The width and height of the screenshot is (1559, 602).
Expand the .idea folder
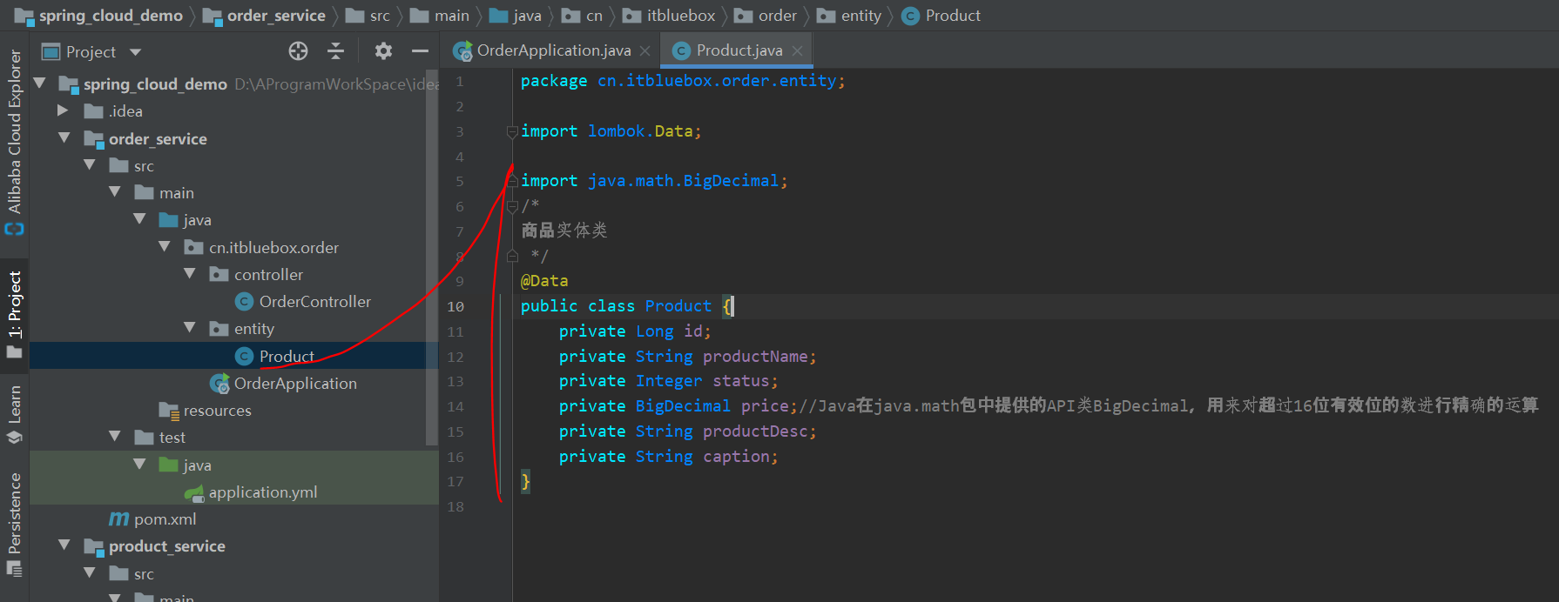(x=63, y=111)
